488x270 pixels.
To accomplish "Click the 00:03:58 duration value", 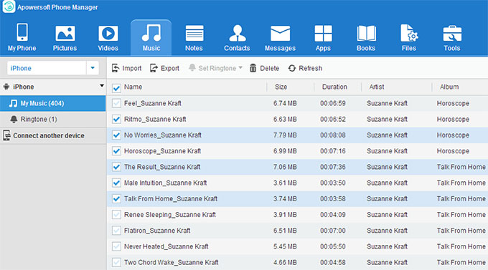I will pyautogui.click(x=333, y=199).
